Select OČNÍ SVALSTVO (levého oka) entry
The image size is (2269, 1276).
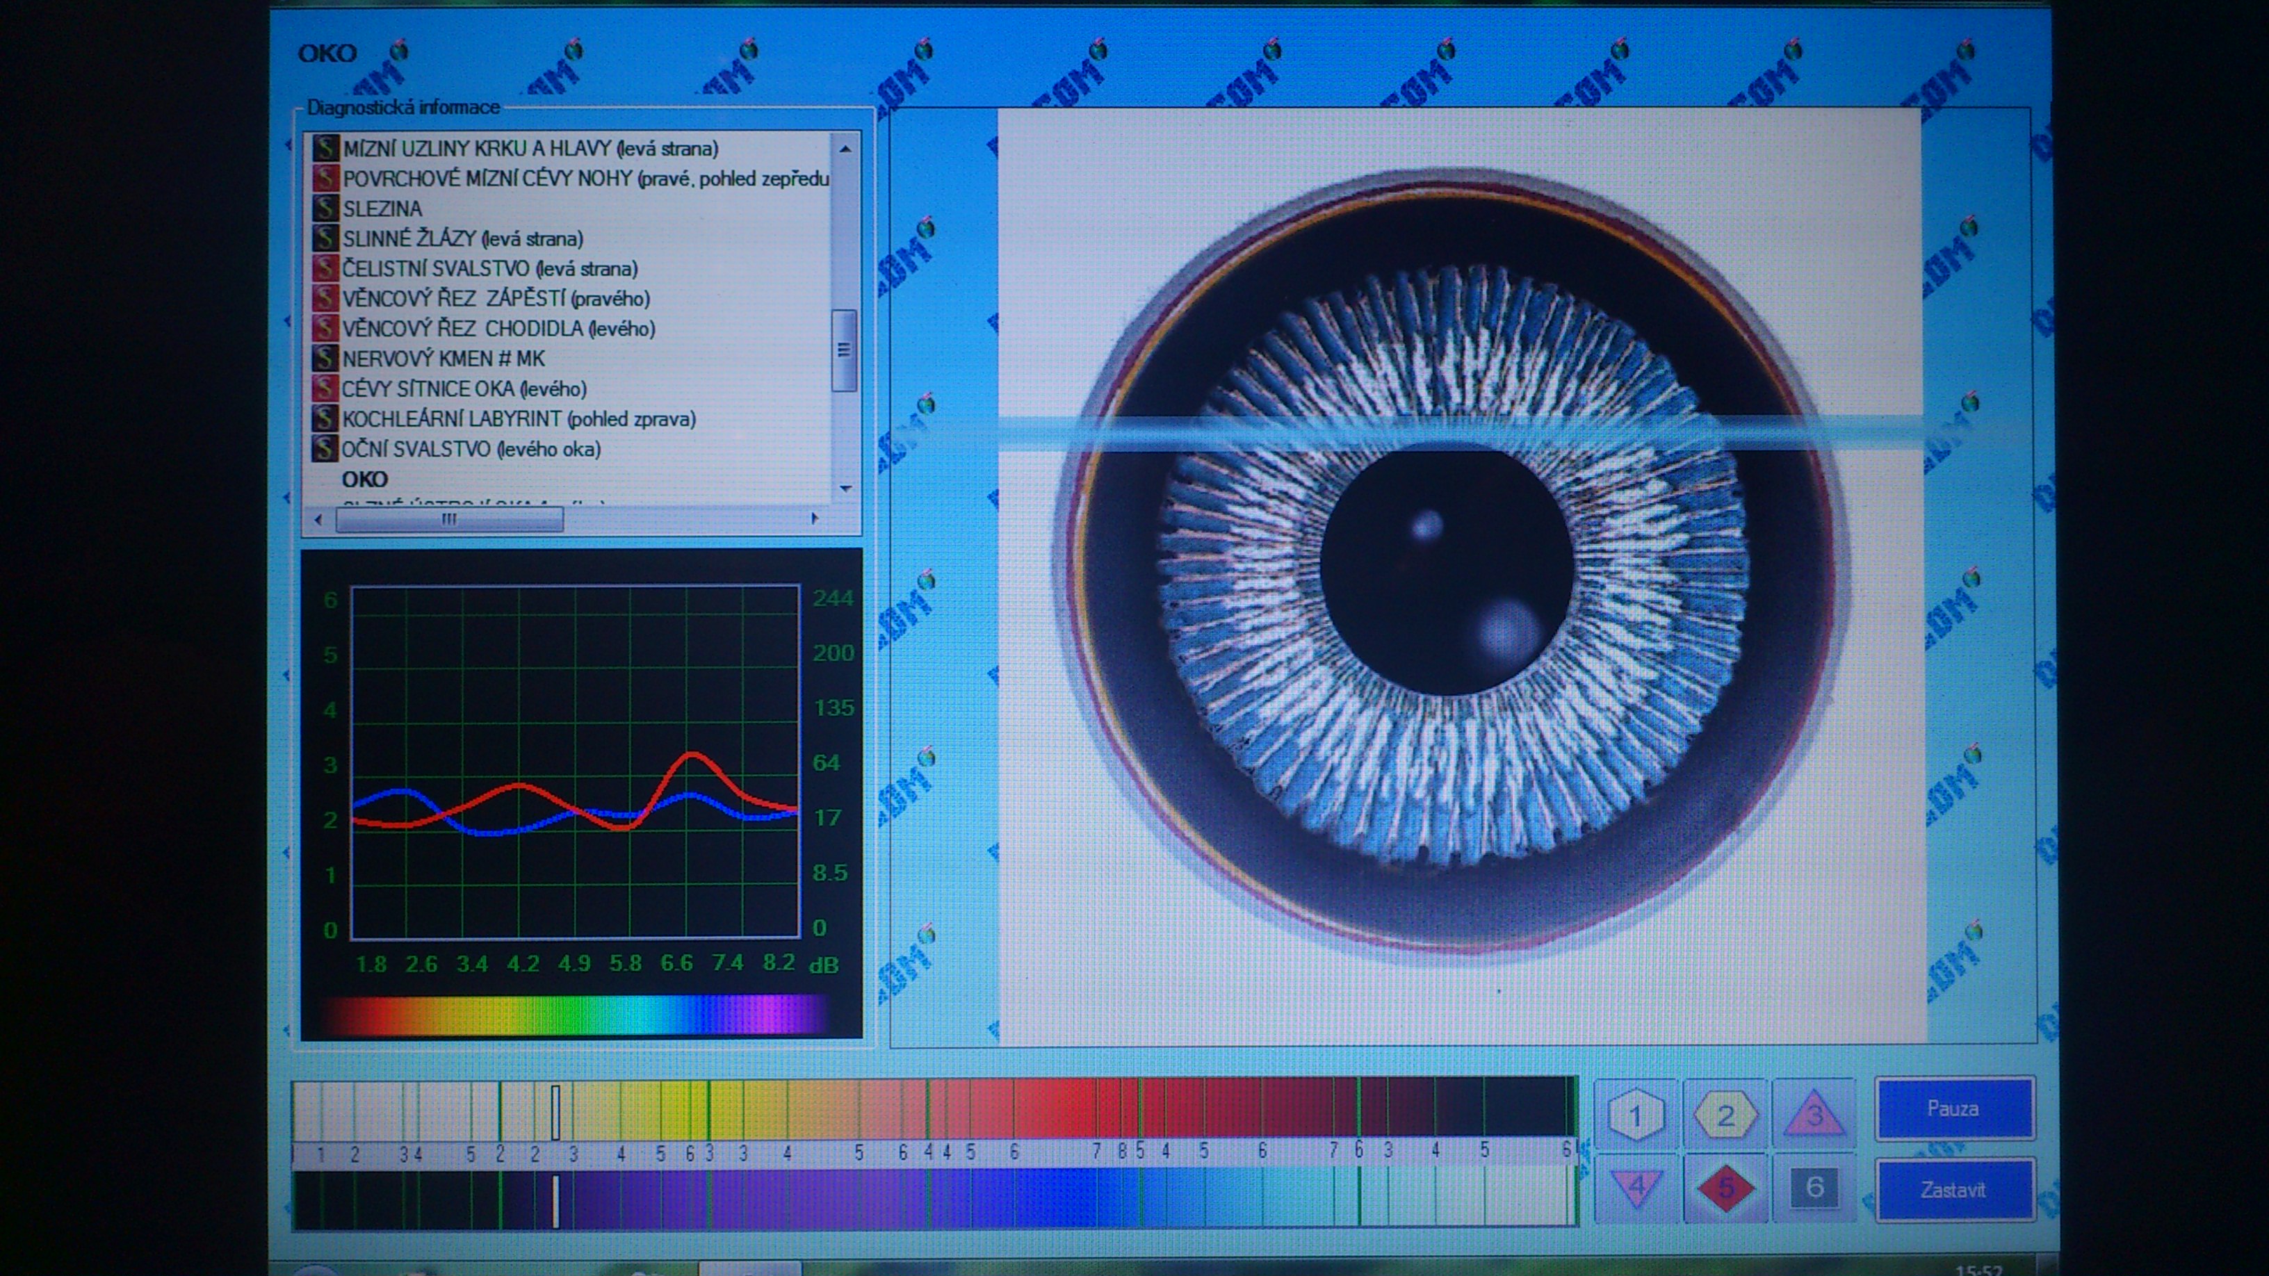click(471, 448)
